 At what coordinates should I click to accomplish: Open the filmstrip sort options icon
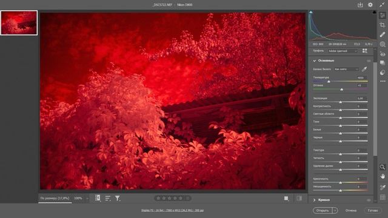point(108,198)
